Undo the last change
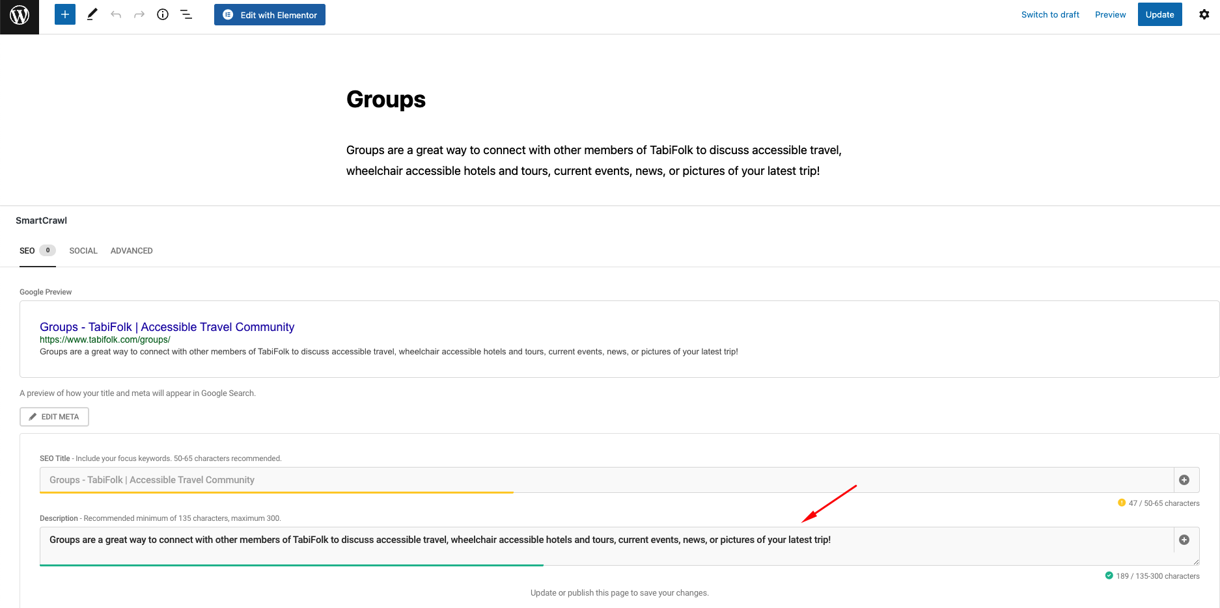 coord(116,14)
